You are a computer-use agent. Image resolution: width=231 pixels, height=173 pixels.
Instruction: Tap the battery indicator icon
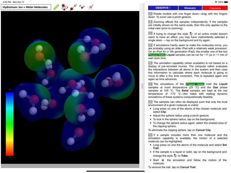coord(226,2)
